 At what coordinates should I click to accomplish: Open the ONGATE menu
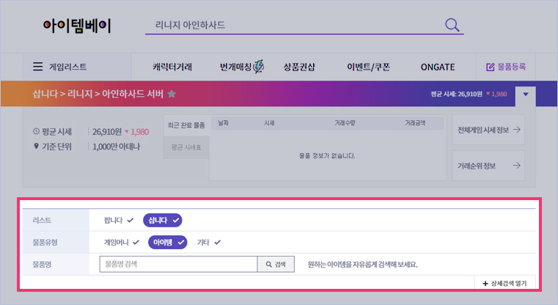coord(438,67)
